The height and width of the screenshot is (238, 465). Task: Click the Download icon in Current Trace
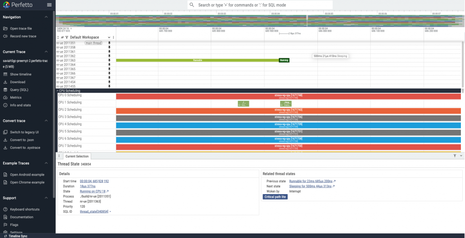(x=5, y=82)
